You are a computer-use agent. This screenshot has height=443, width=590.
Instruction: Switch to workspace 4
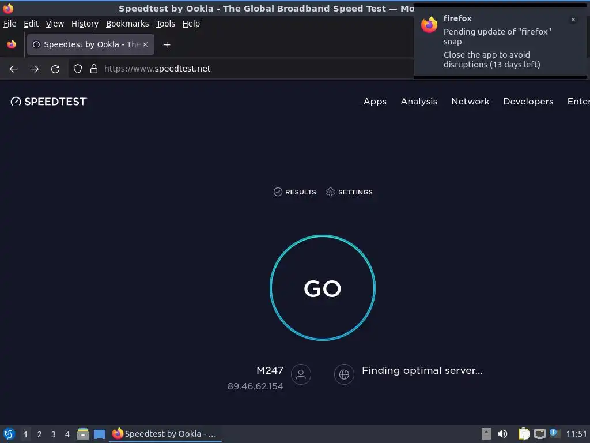tap(67, 434)
